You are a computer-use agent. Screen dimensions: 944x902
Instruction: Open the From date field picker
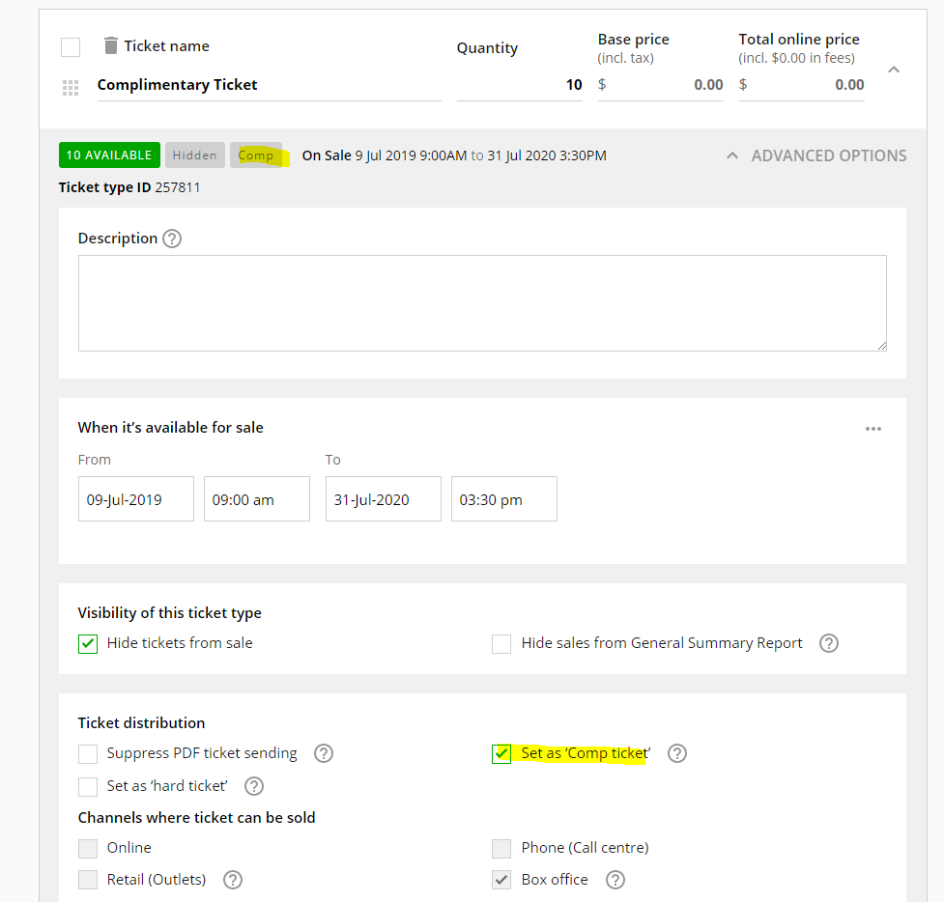(135, 498)
